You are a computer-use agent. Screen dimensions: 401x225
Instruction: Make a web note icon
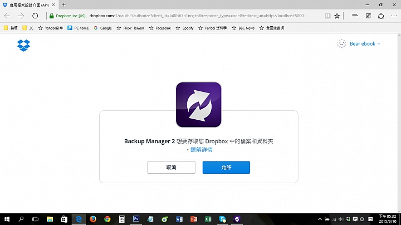point(368,16)
